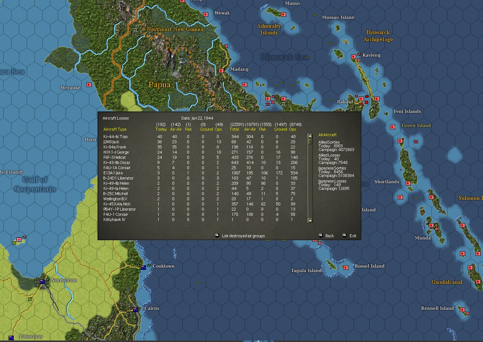The height and width of the screenshot is (342, 483).
Task: Toggle the All Aircraft filter
Action: pos(327,135)
